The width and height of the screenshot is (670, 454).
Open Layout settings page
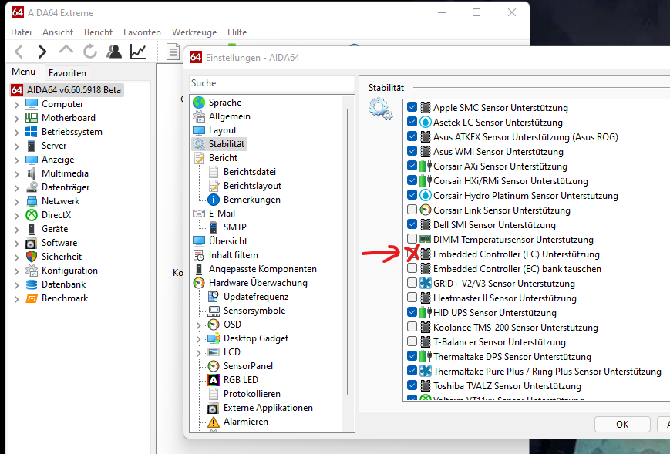coord(223,130)
